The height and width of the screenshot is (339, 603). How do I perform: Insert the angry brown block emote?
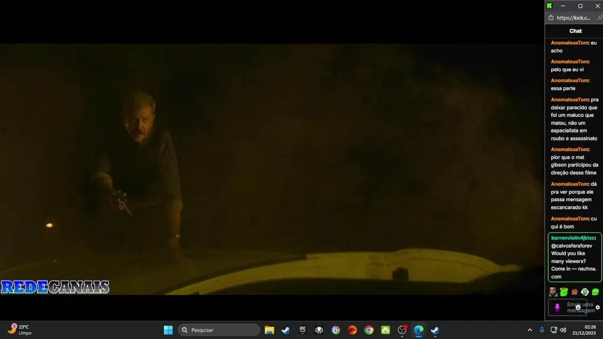(574, 292)
